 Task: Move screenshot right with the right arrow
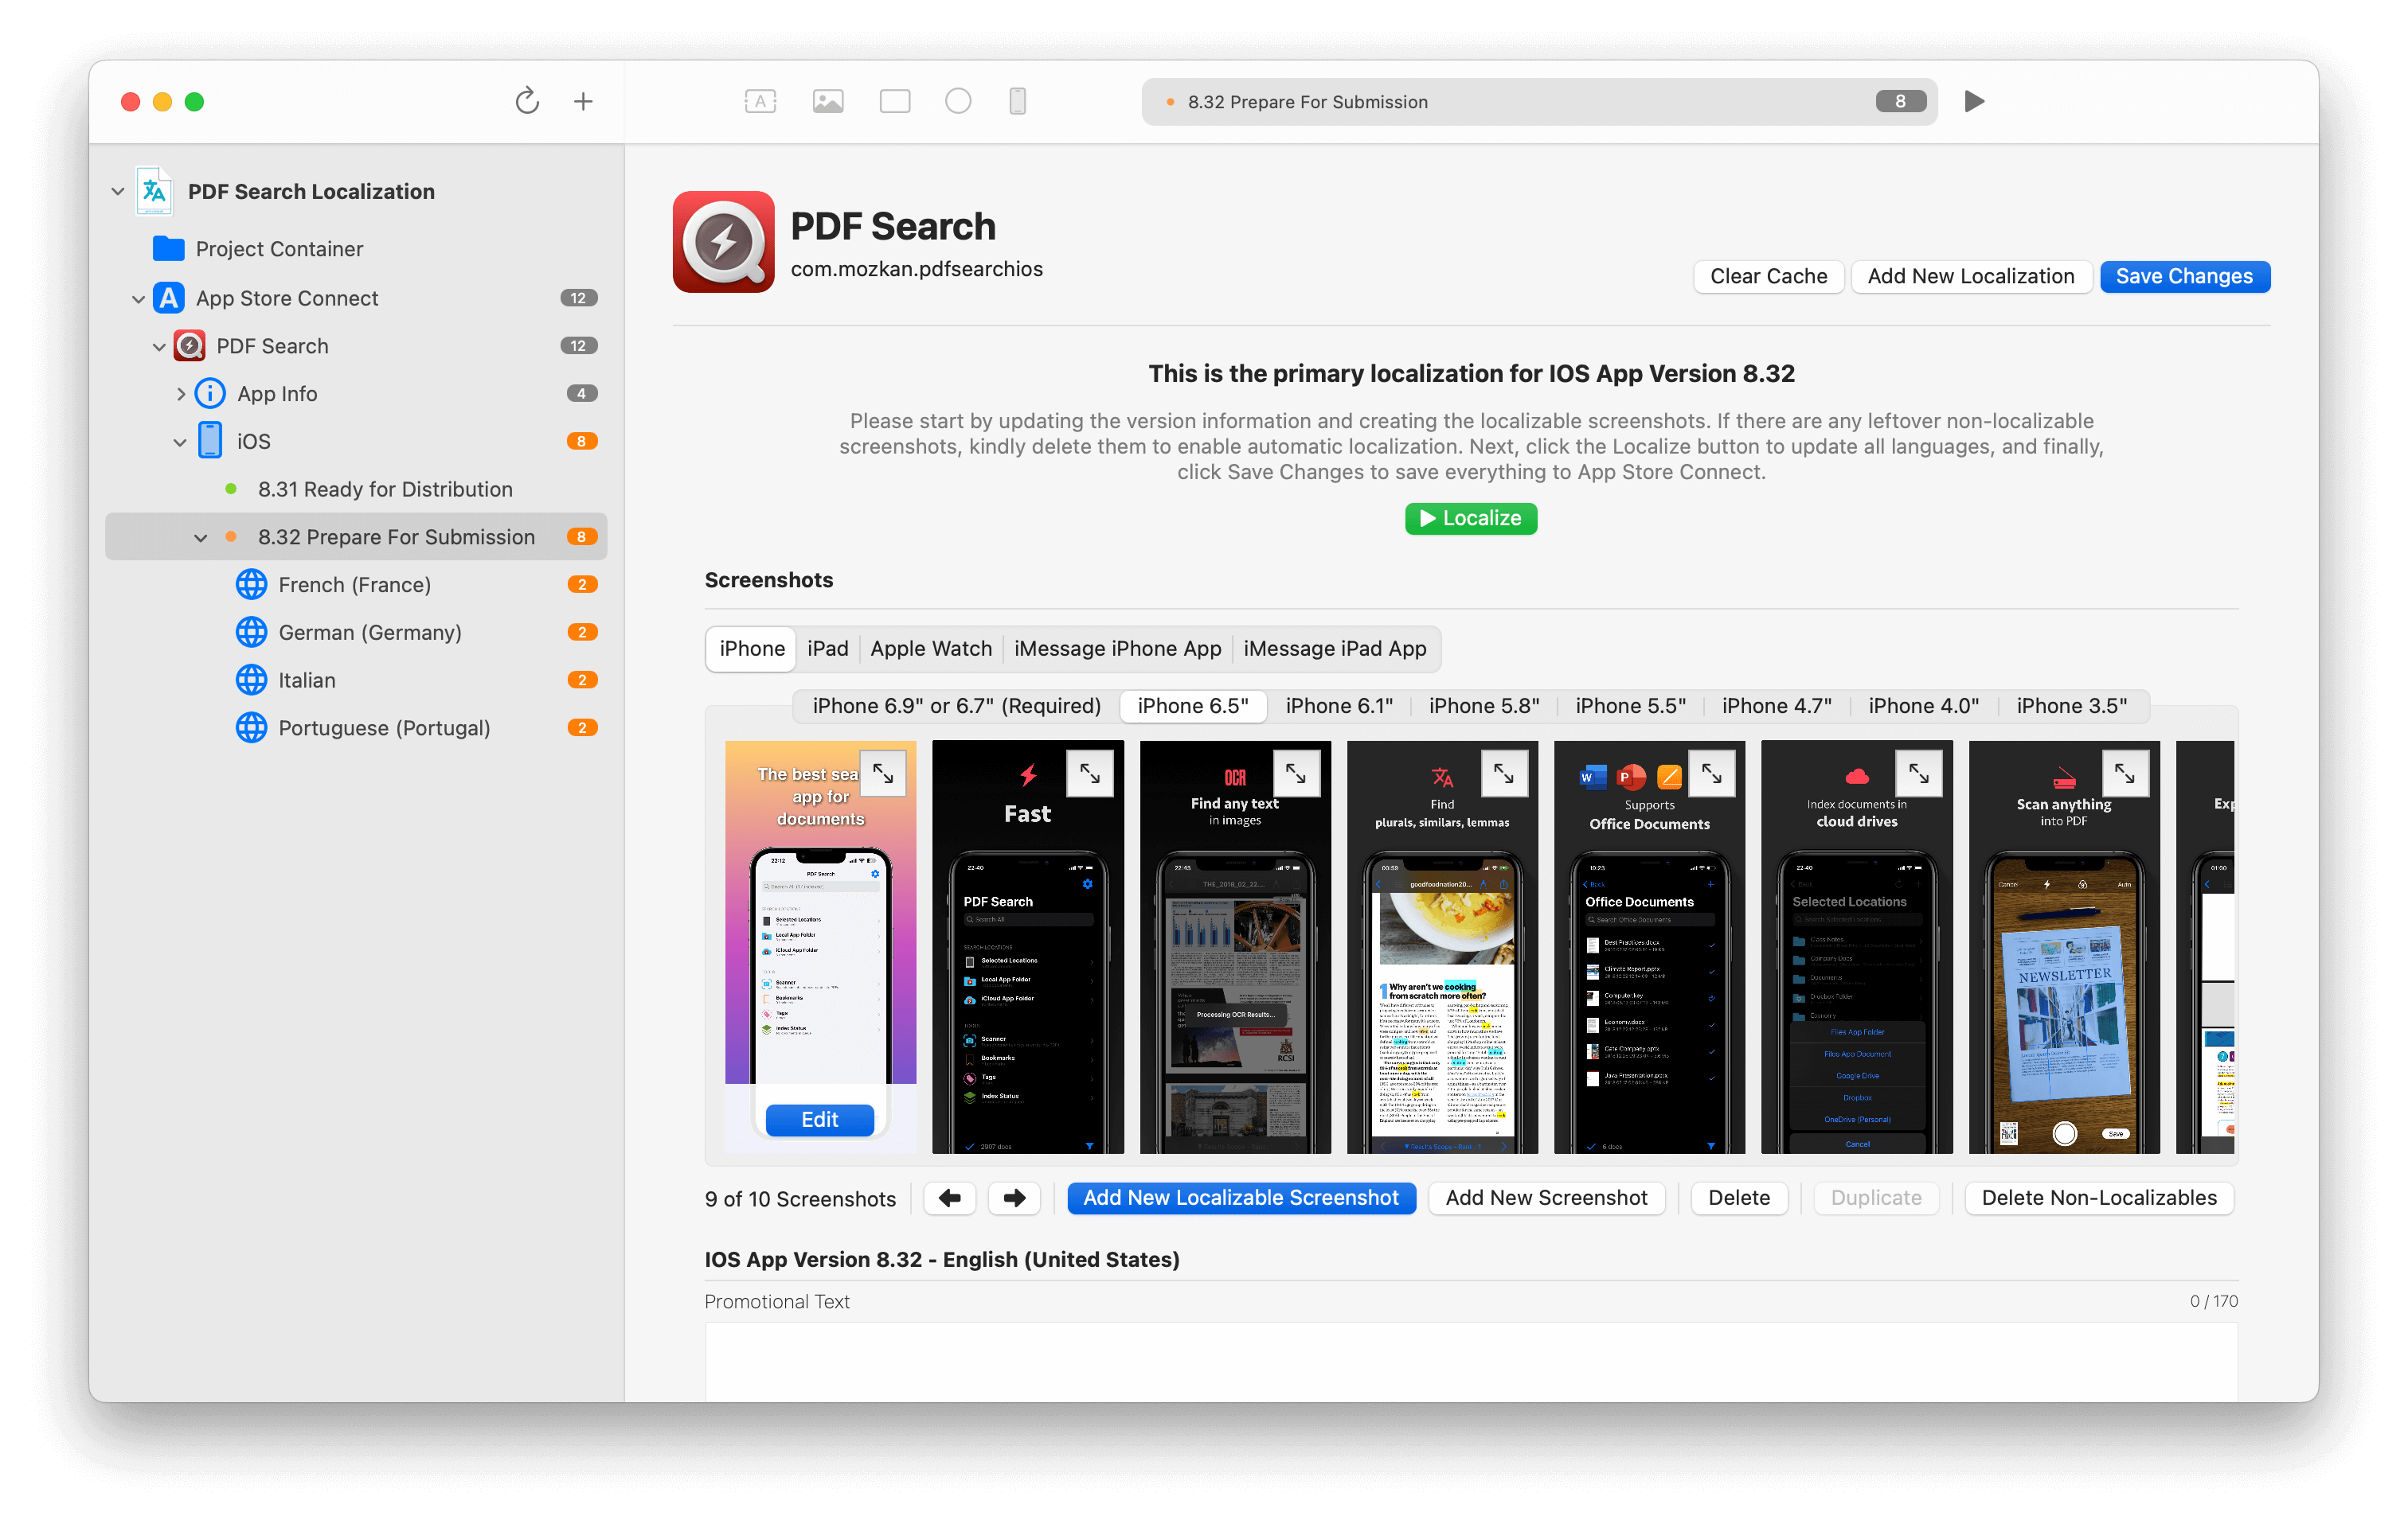point(1014,1198)
